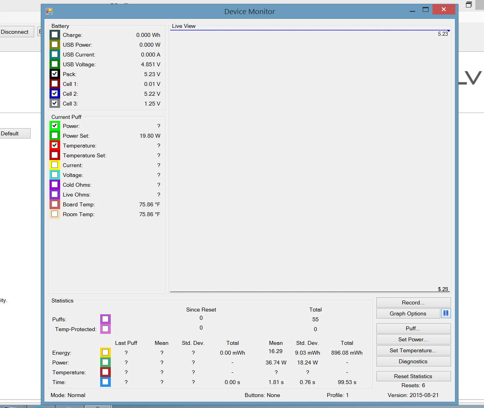Viewport: 484px width, 408px height.
Task: Click the Puff... button
Action: pyautogui.click(x=413, y=328)
